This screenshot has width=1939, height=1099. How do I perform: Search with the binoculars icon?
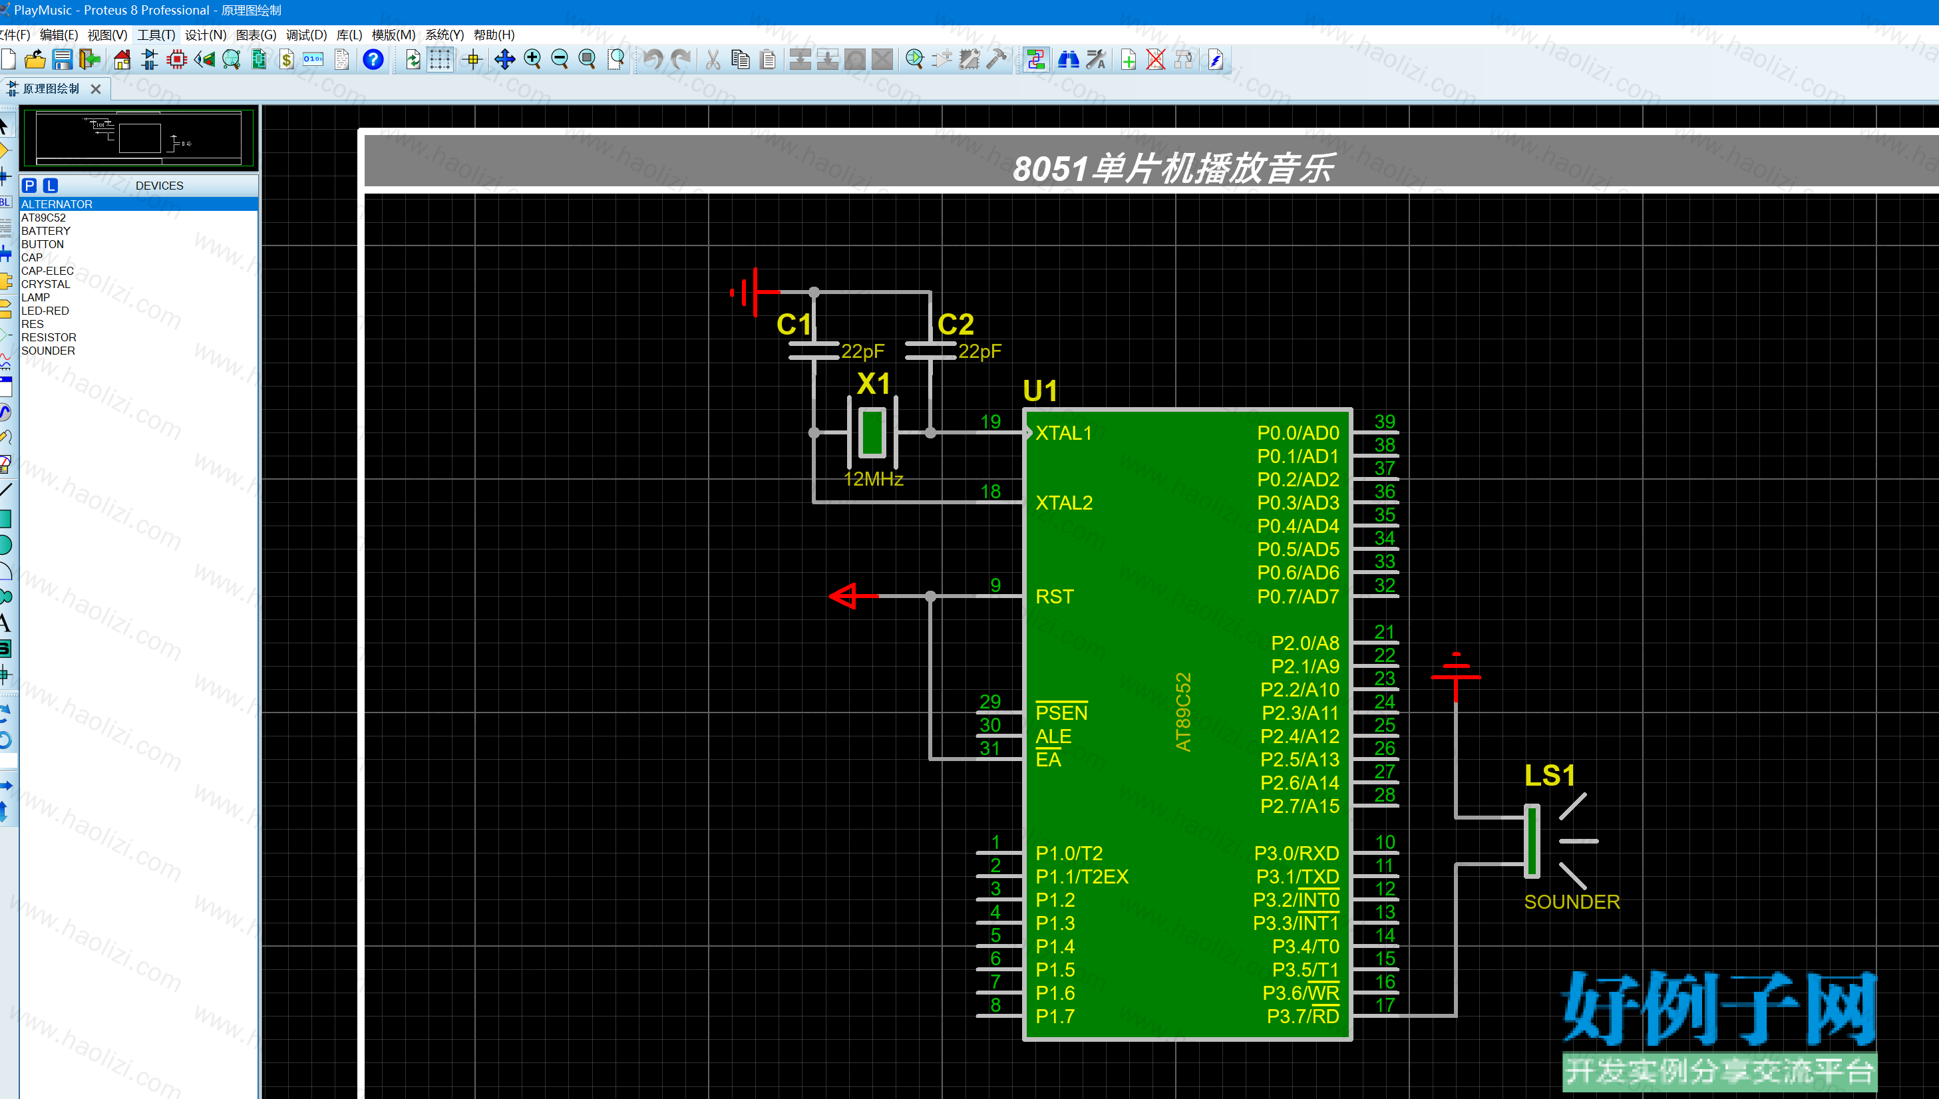tap(1068, 60)
